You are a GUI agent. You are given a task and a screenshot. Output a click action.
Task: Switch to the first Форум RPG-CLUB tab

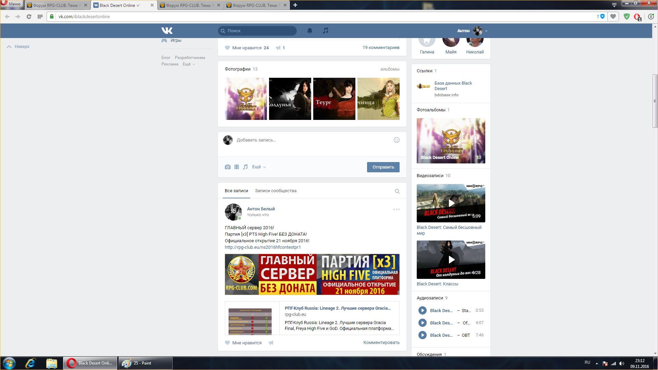(x=58, y=5)
